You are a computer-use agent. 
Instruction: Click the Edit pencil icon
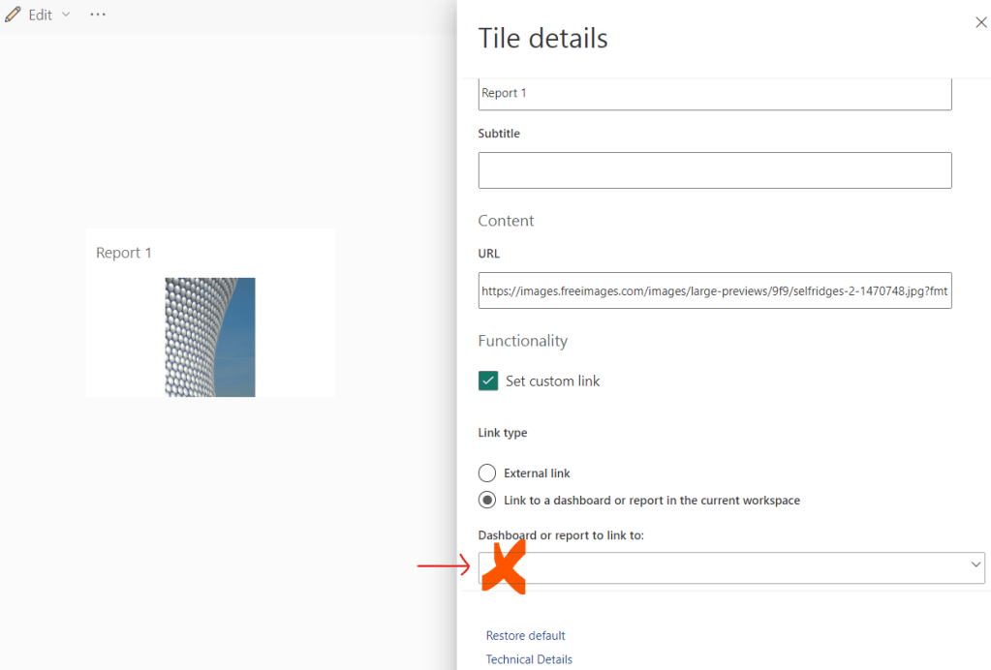click(12, 14)
